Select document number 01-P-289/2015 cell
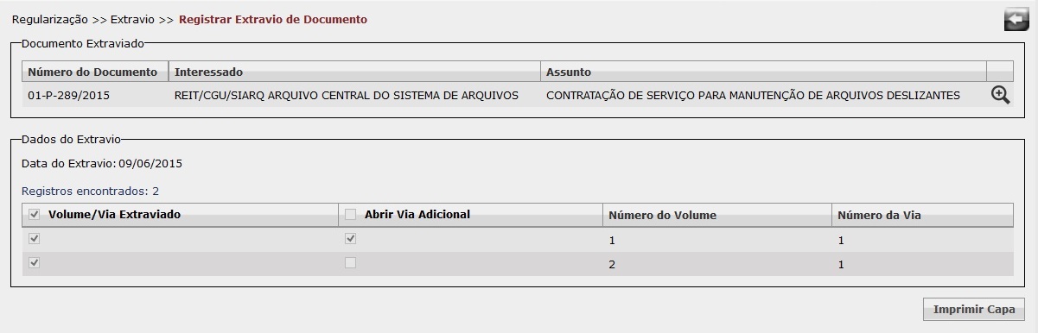This screenshot has height=333, width=1038. 95,95
